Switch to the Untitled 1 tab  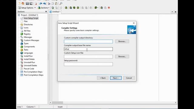[55, 12]
